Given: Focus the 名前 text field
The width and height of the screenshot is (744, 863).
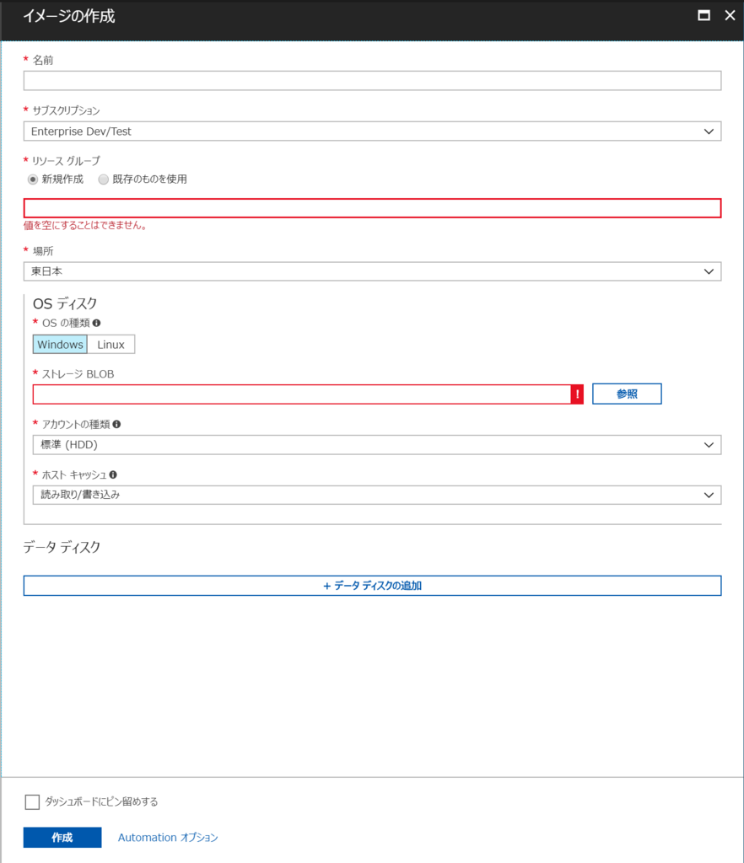Looking at the screenshot, I should 372,81.
